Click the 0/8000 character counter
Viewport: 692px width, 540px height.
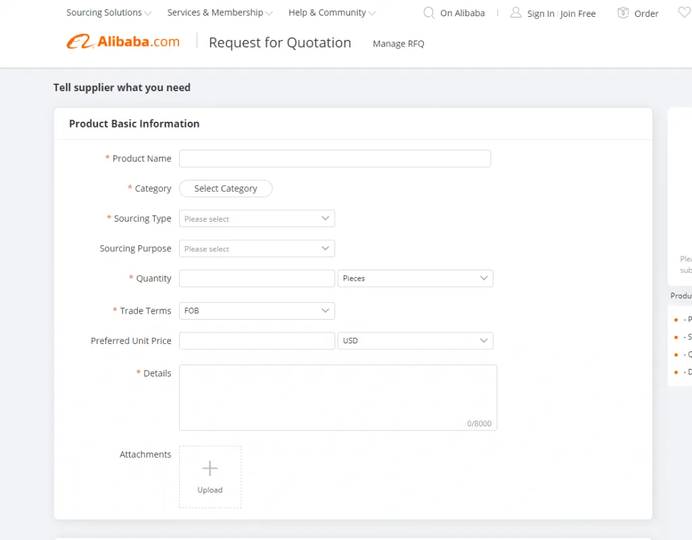(x=479, y=424)
